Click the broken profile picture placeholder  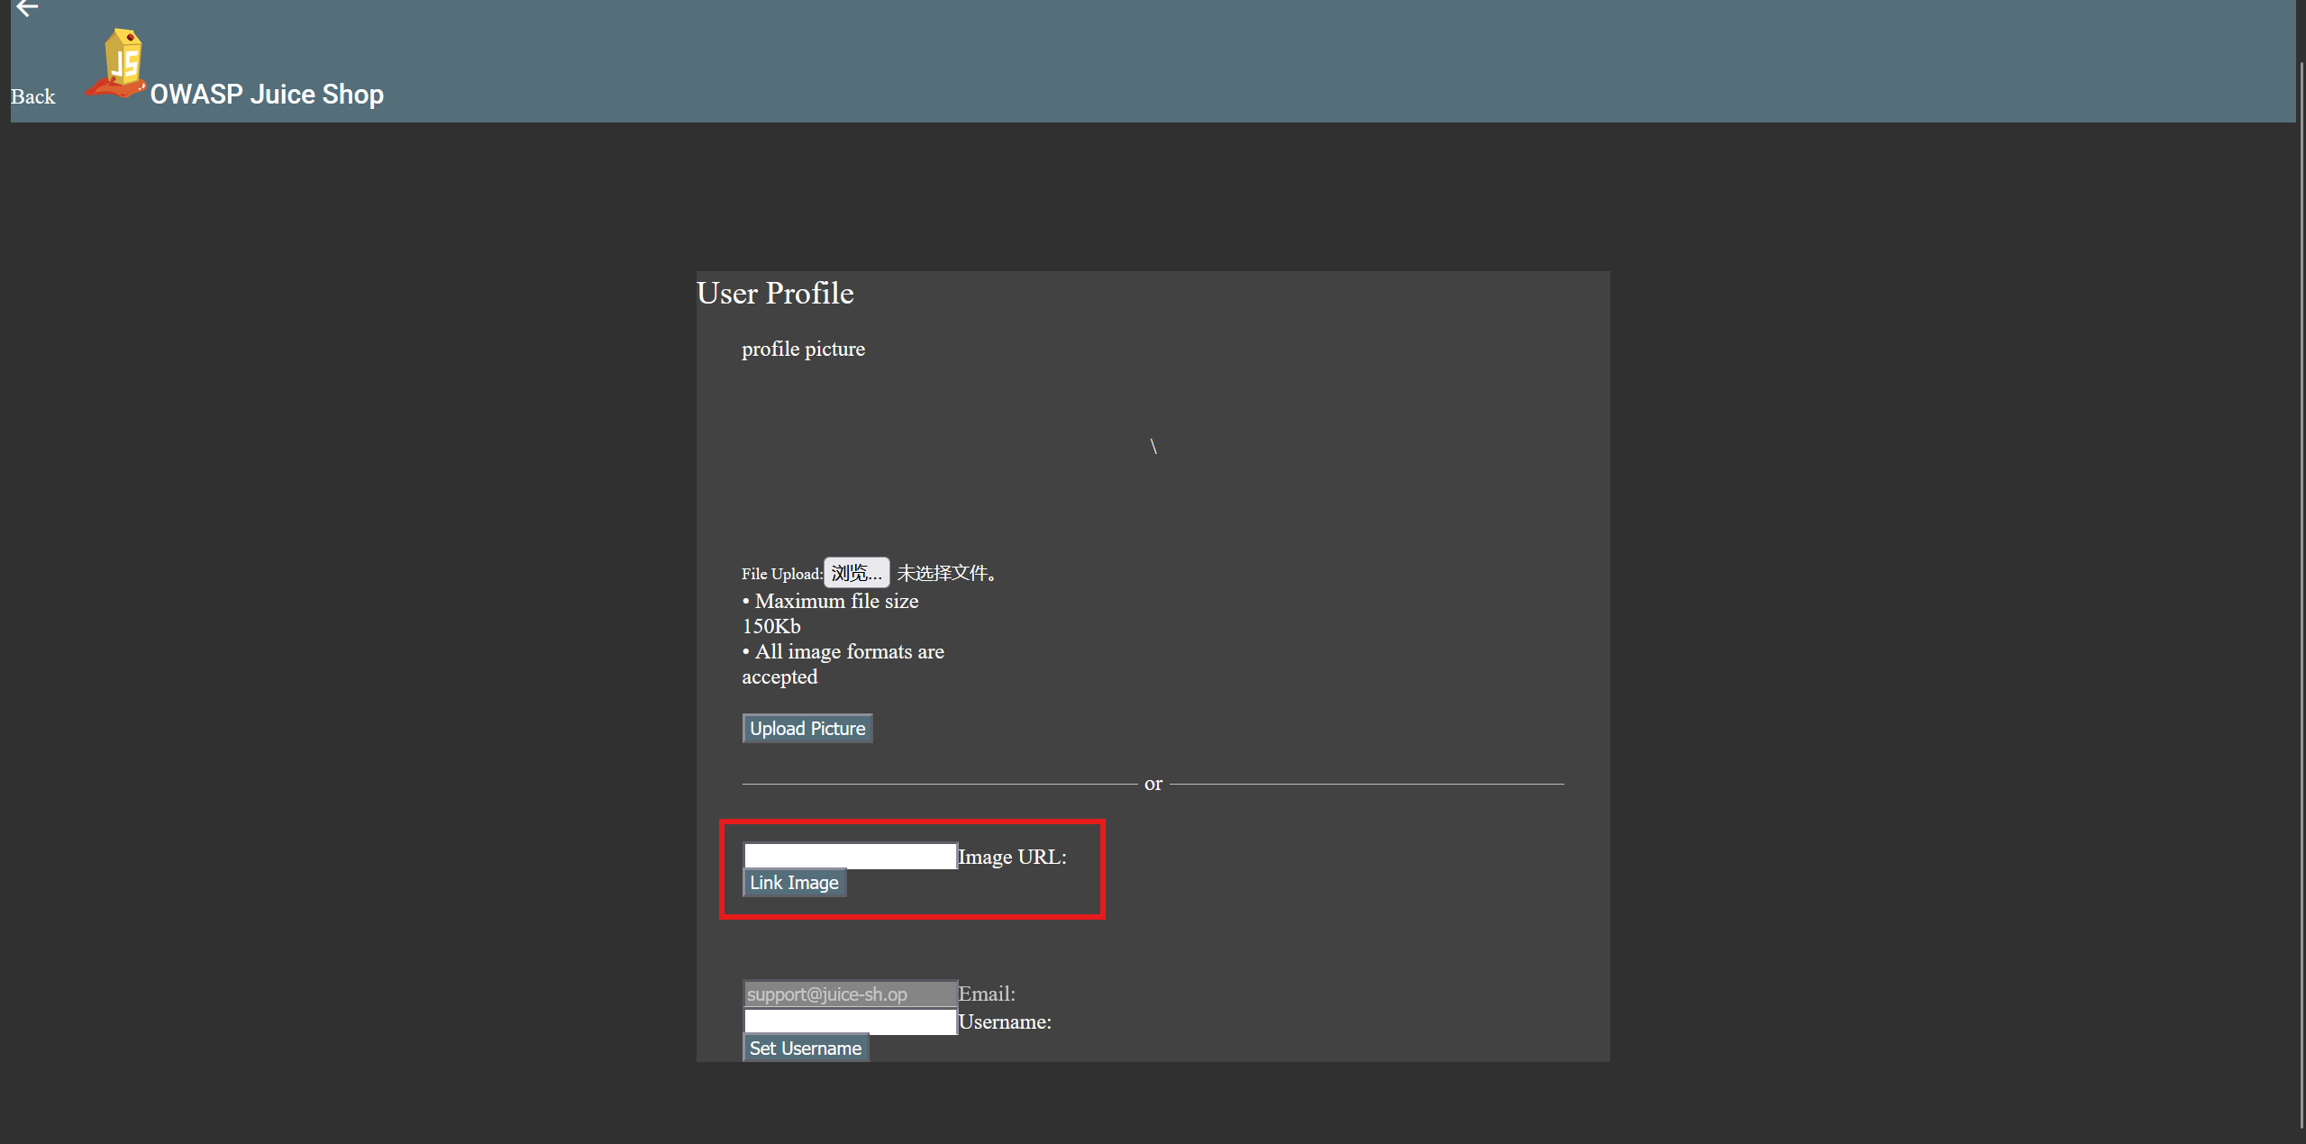(x=1153, y=446)
